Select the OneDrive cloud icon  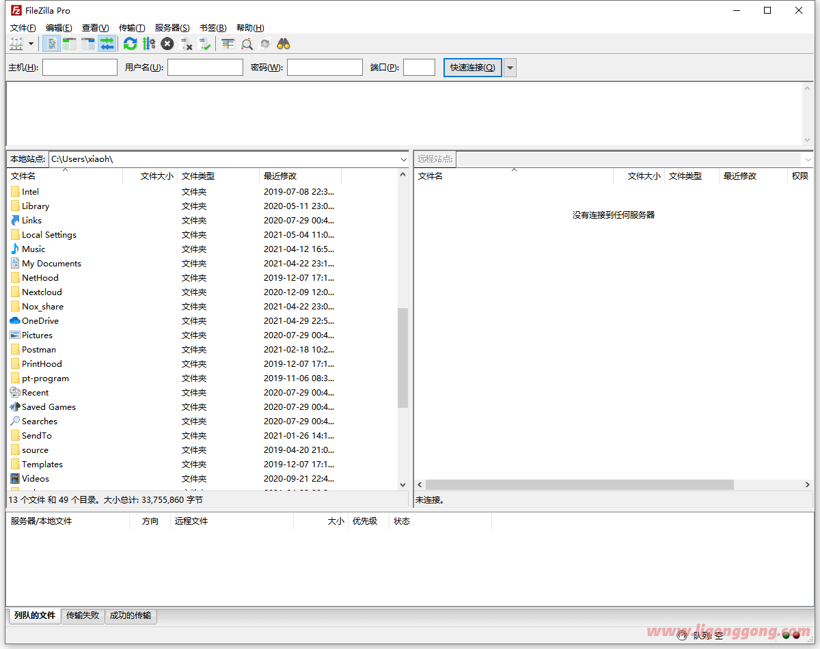tap(15, 320)
